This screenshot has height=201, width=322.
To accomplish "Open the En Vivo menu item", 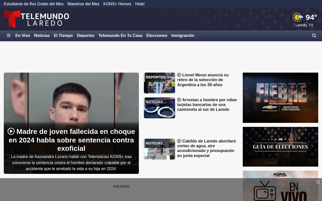I will (x=23, y=36).
